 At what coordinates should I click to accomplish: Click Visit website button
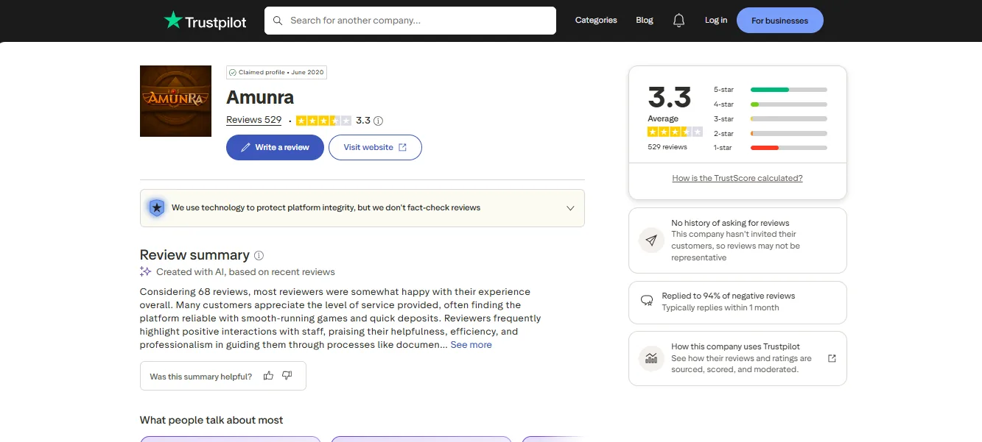pyautogui.click(x=375, y=147)
